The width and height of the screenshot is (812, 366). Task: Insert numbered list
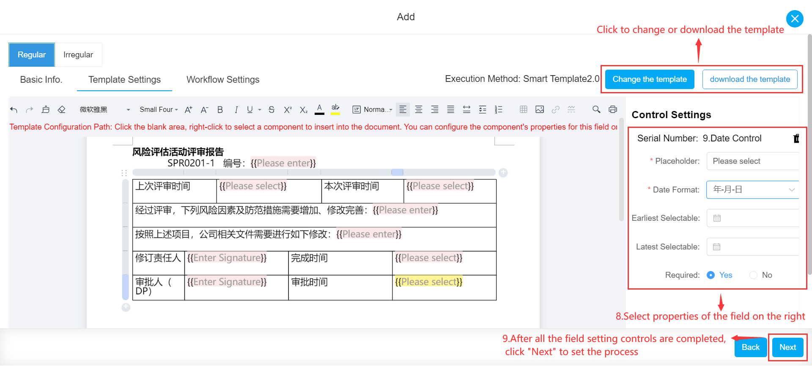pos(499,110)
